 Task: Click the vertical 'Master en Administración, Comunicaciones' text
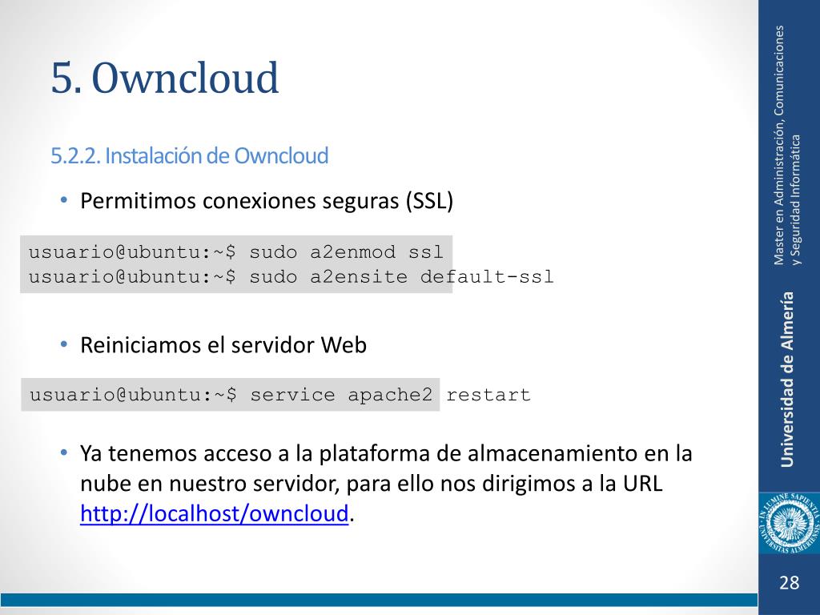[x=778, y=145]
